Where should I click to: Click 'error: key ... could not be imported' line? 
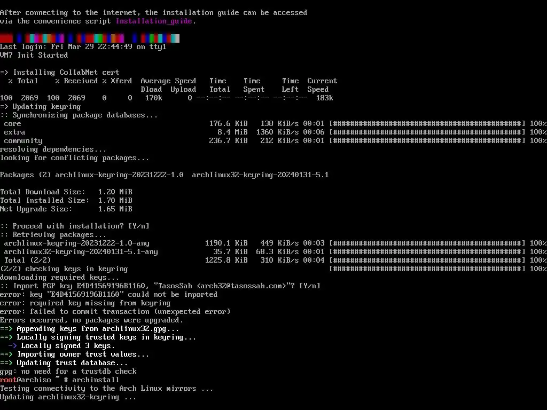click(x=109, y=295)
